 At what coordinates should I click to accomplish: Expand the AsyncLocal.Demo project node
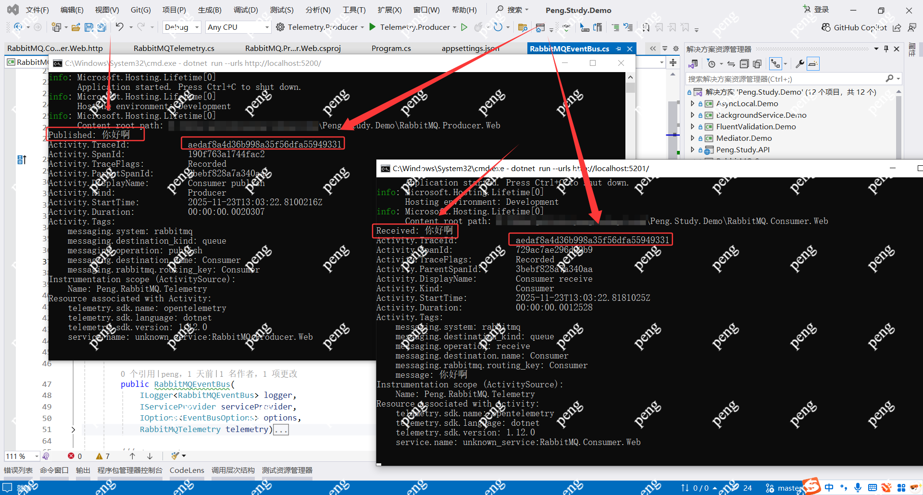692,103
